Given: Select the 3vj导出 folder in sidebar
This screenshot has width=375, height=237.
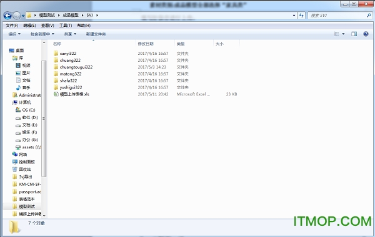Looking at the screenshot, I should pos(26,177).
